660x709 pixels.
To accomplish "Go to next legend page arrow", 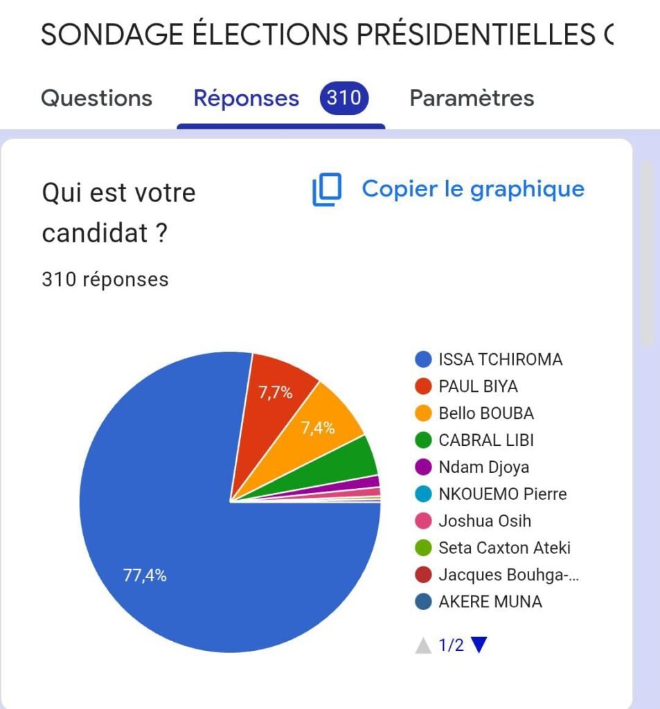I will pyautogui.click(x=479, y=645).
